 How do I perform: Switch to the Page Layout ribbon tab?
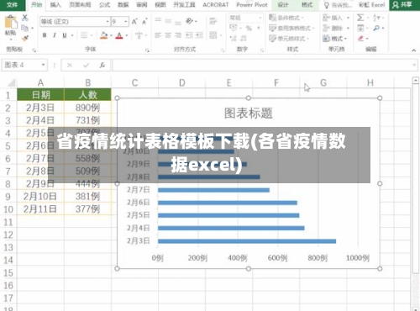(80, 5)
